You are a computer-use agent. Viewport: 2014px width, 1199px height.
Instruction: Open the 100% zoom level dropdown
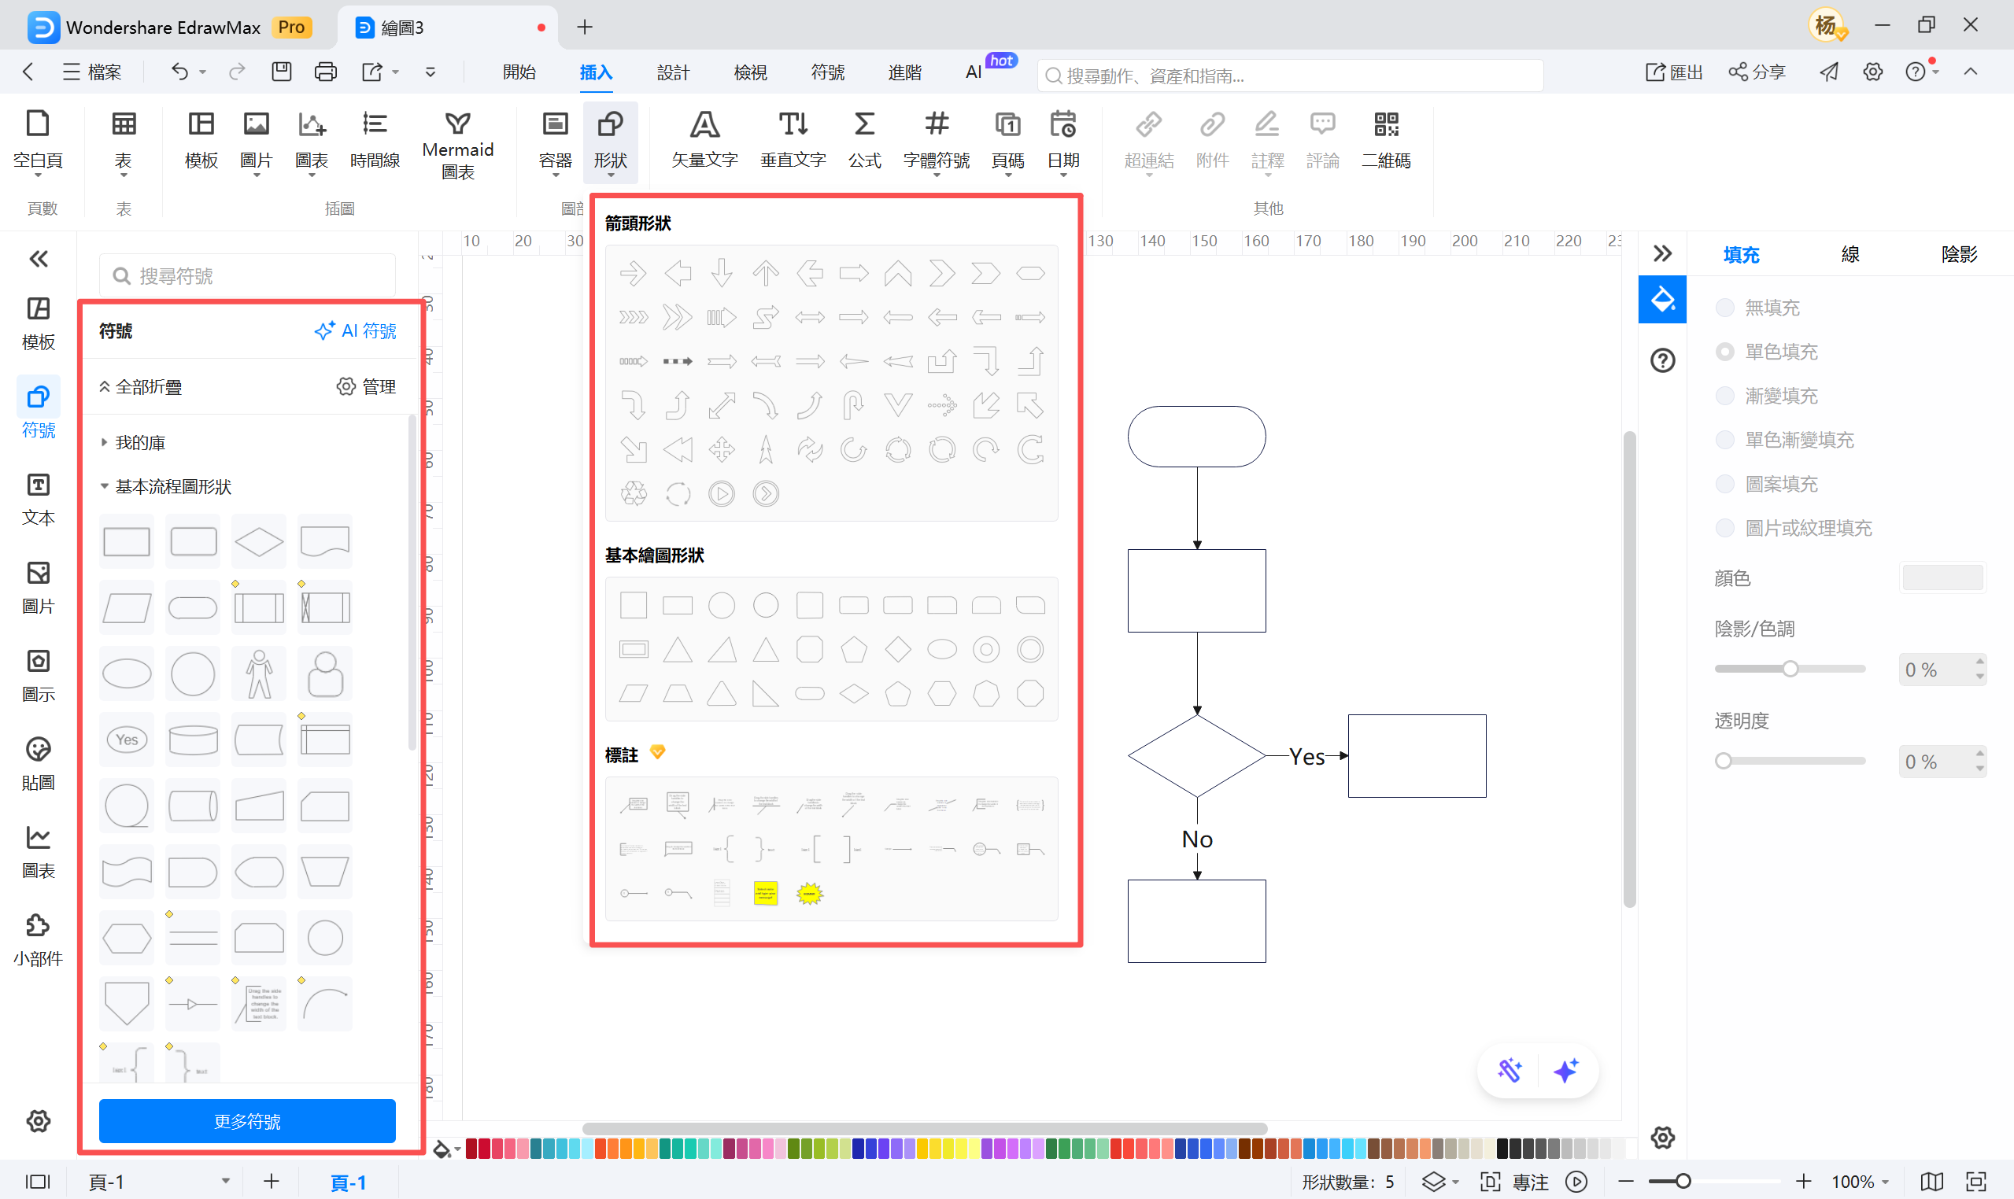tap(1859, 1182)
